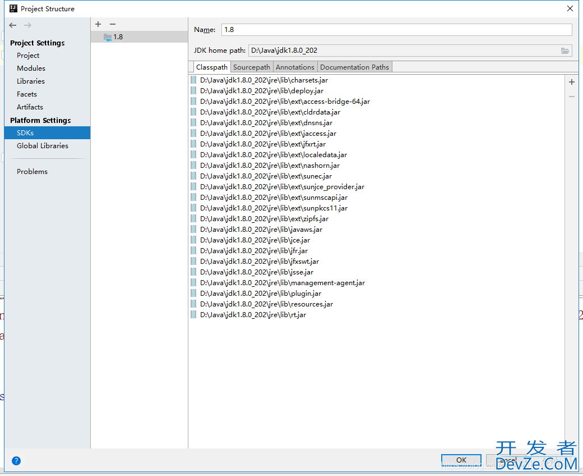Switch to the Documentation Paths tab
Viewport: 583px width, 476px height.
point(354,67)
